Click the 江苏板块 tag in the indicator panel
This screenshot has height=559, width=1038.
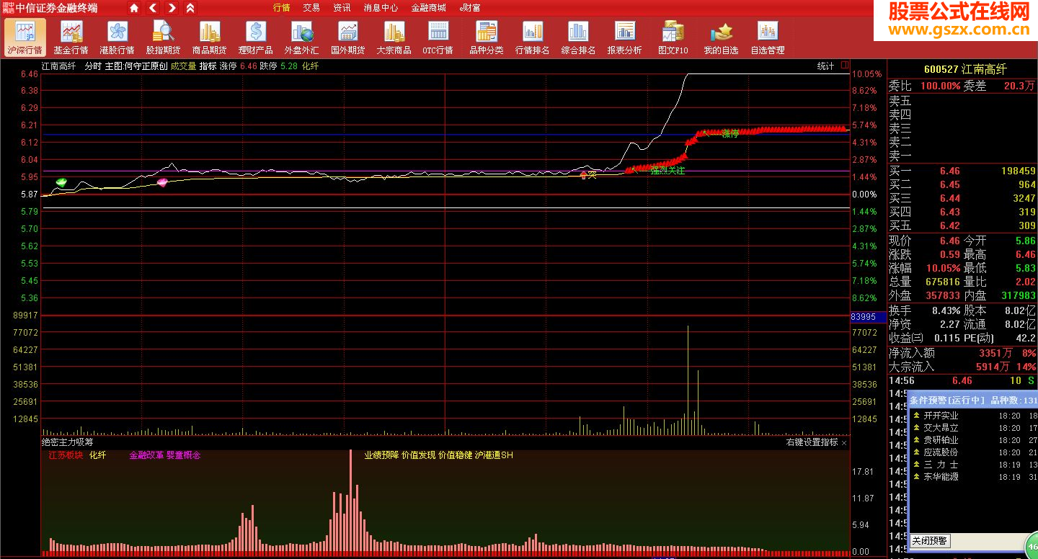click(66, 455)
